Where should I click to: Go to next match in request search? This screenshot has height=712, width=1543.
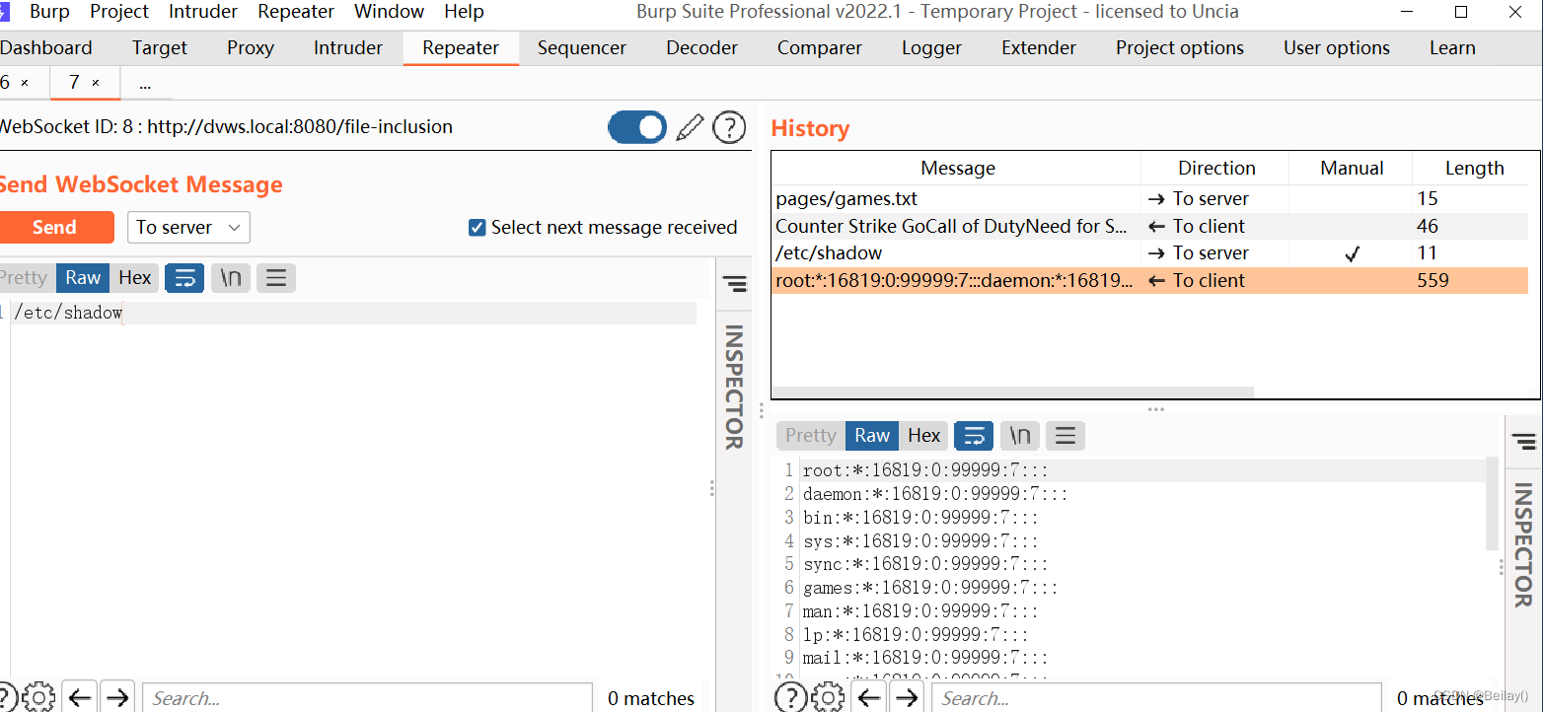[x=117, y=698]
